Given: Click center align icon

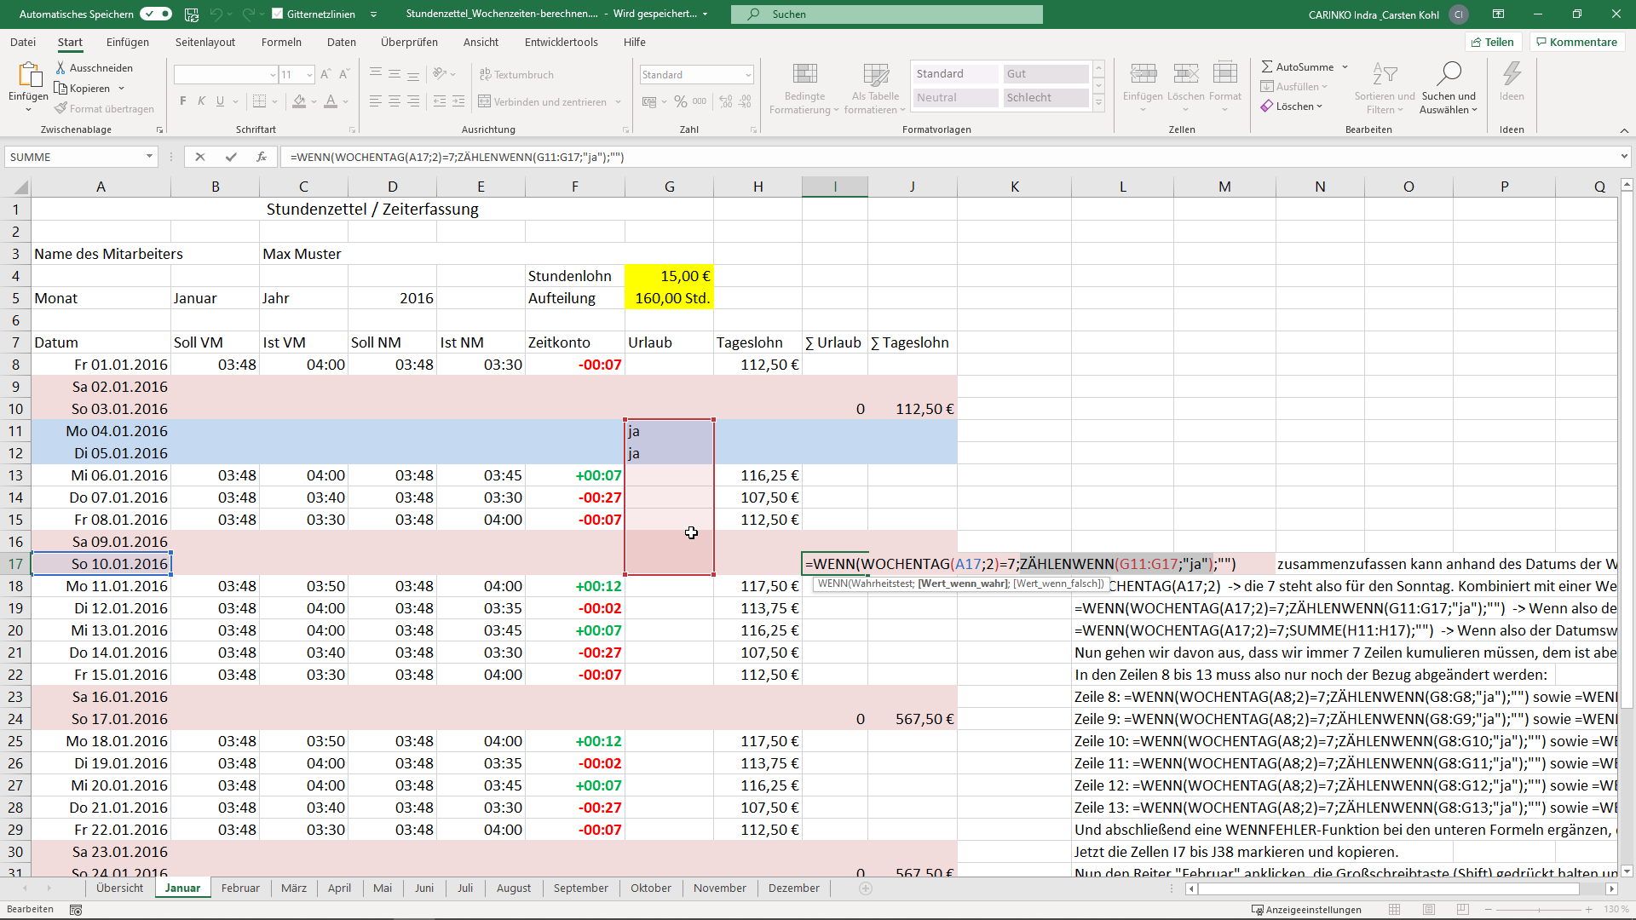Looking at the screenshot, I should (x=395, y=101).
